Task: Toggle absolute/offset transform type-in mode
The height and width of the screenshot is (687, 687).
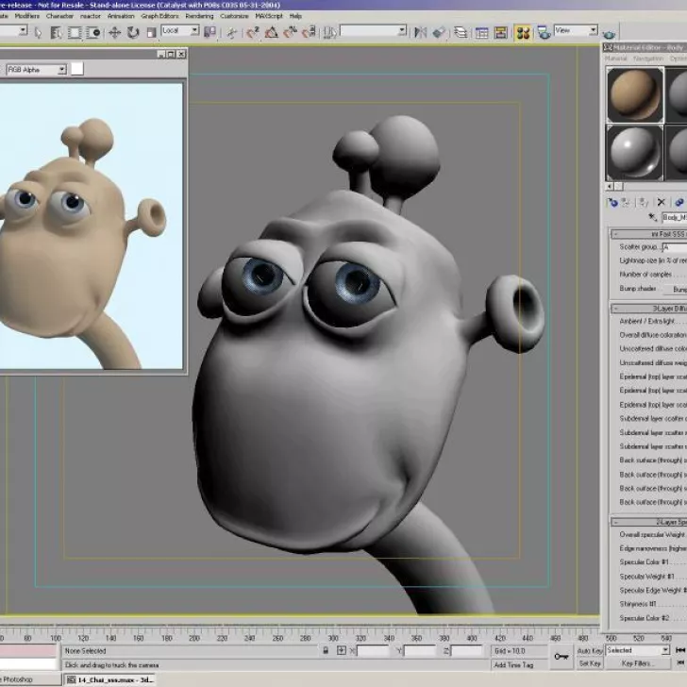Action: 343,650
